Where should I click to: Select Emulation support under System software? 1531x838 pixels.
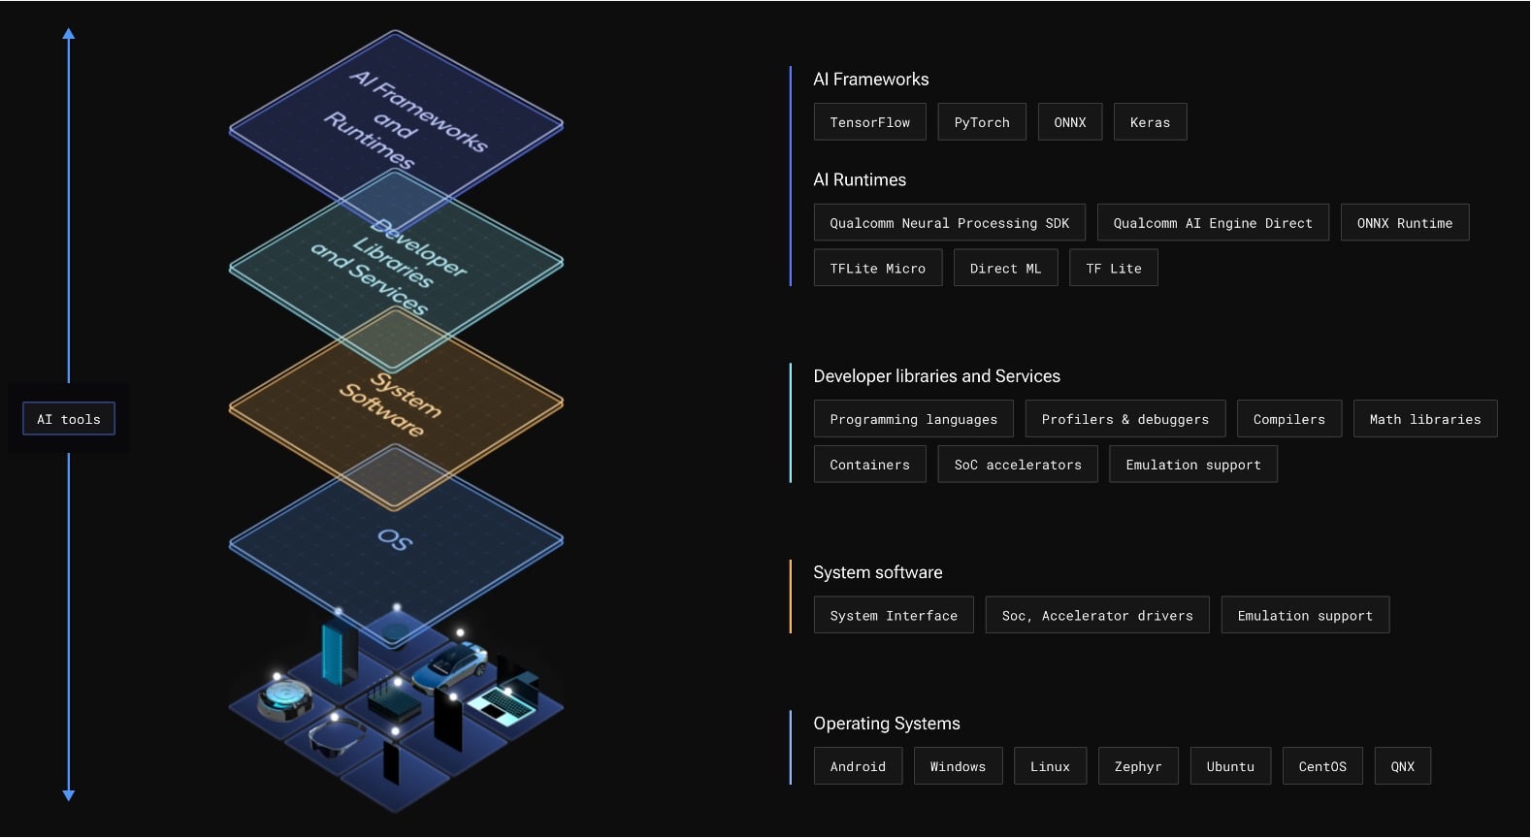pos(1305,616)
